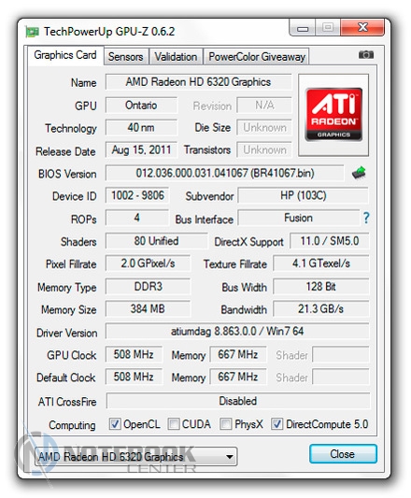
Task: Open the PowerColor Giveaway tab
Action: (256, 57)
